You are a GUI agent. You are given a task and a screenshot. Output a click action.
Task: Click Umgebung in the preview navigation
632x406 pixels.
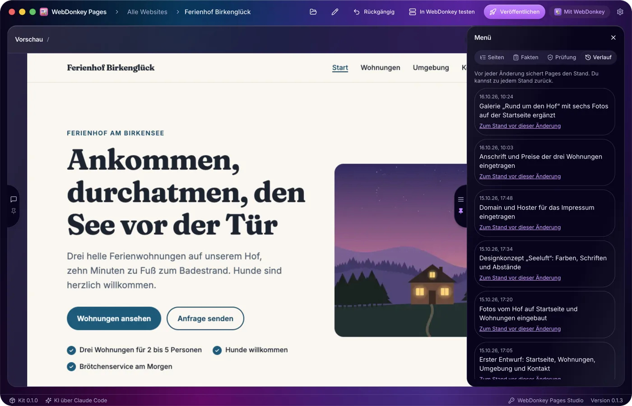(x=431, y=68)
